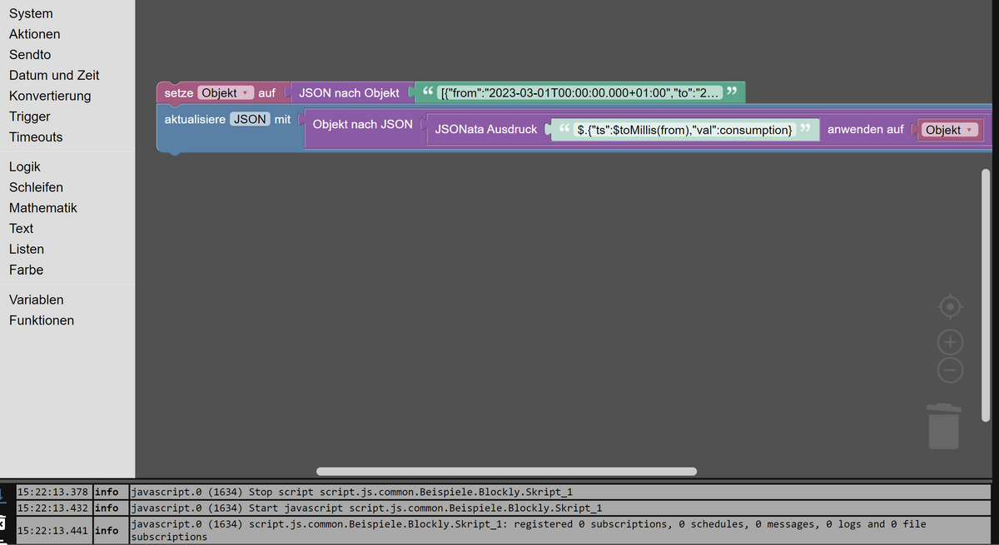The image size is (999, 545).
Task: Click the 15:22:13.378 log timestamp
Action: (x=52, y=493)
